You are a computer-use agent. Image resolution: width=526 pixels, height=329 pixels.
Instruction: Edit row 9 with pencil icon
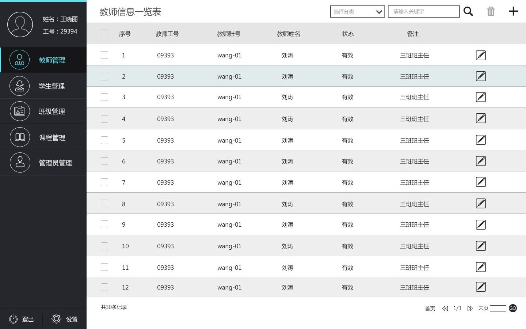click(481, 224)
